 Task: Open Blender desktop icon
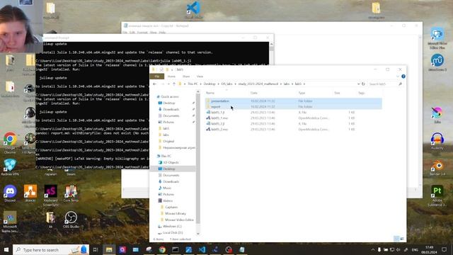click(x=437, y=168)
